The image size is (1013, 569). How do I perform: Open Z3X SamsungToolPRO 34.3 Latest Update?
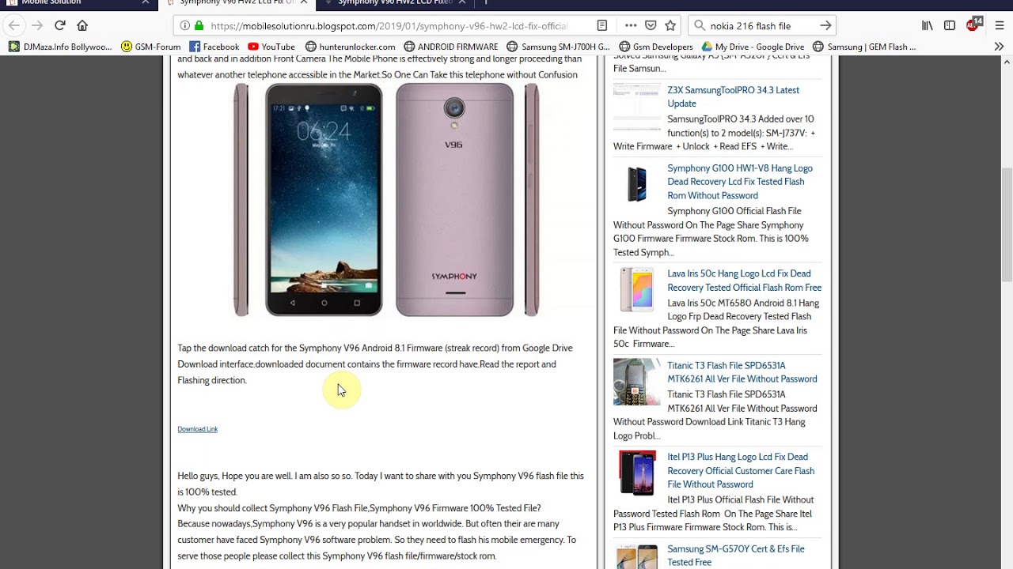click(x=733, y=96)
